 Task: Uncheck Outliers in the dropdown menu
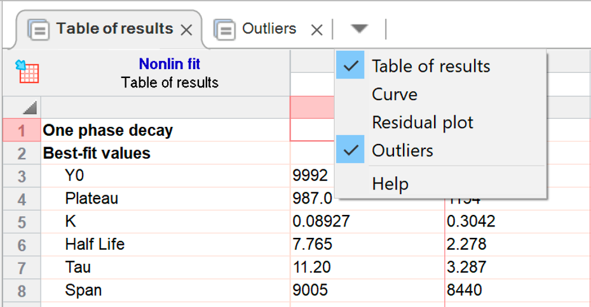pos(402,150)
